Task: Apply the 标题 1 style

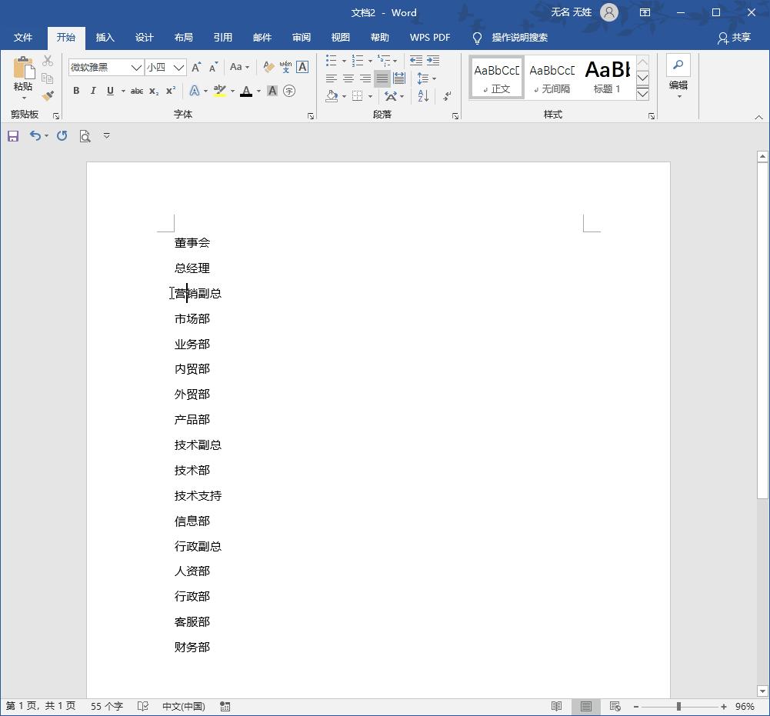Action: 607,75
